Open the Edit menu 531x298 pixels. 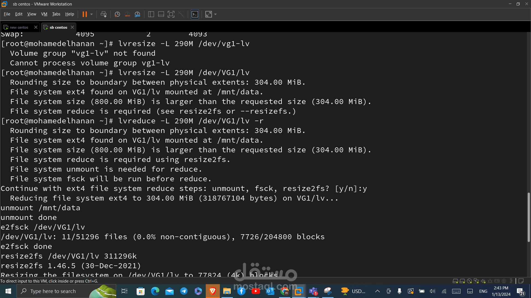[19, 14]
